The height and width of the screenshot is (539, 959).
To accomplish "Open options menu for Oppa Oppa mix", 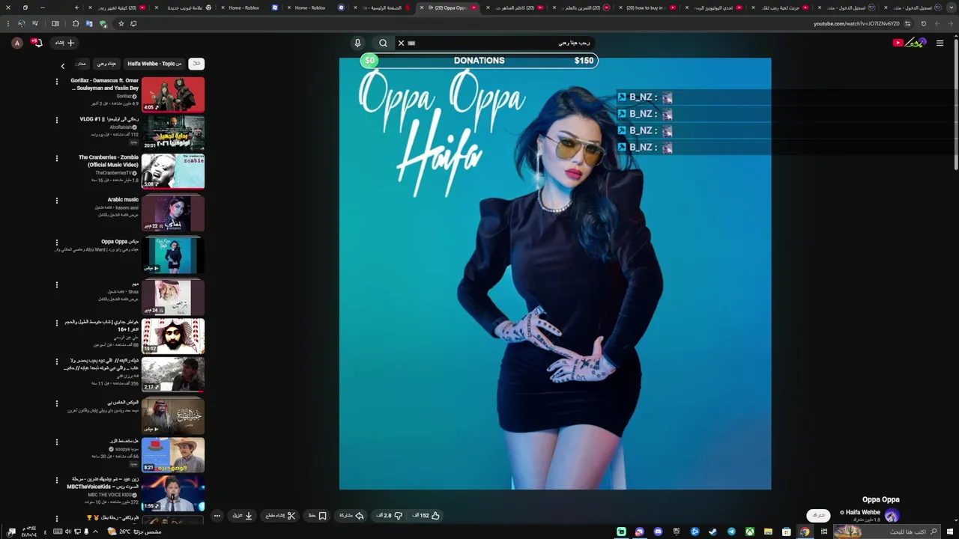I will pos(56,243).
